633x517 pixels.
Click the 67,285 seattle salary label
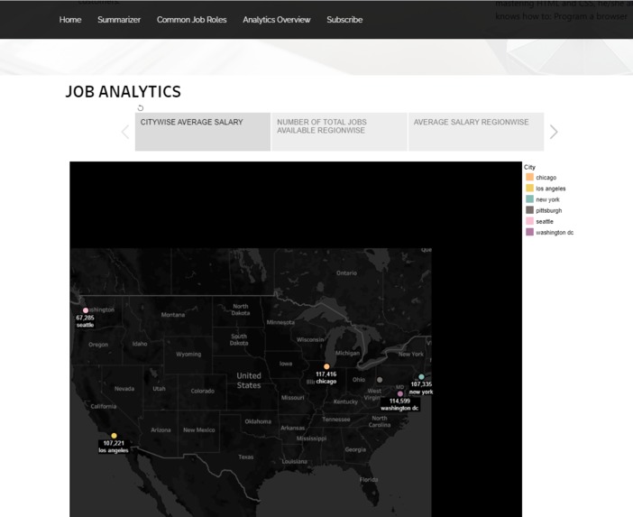coord(85,321)
